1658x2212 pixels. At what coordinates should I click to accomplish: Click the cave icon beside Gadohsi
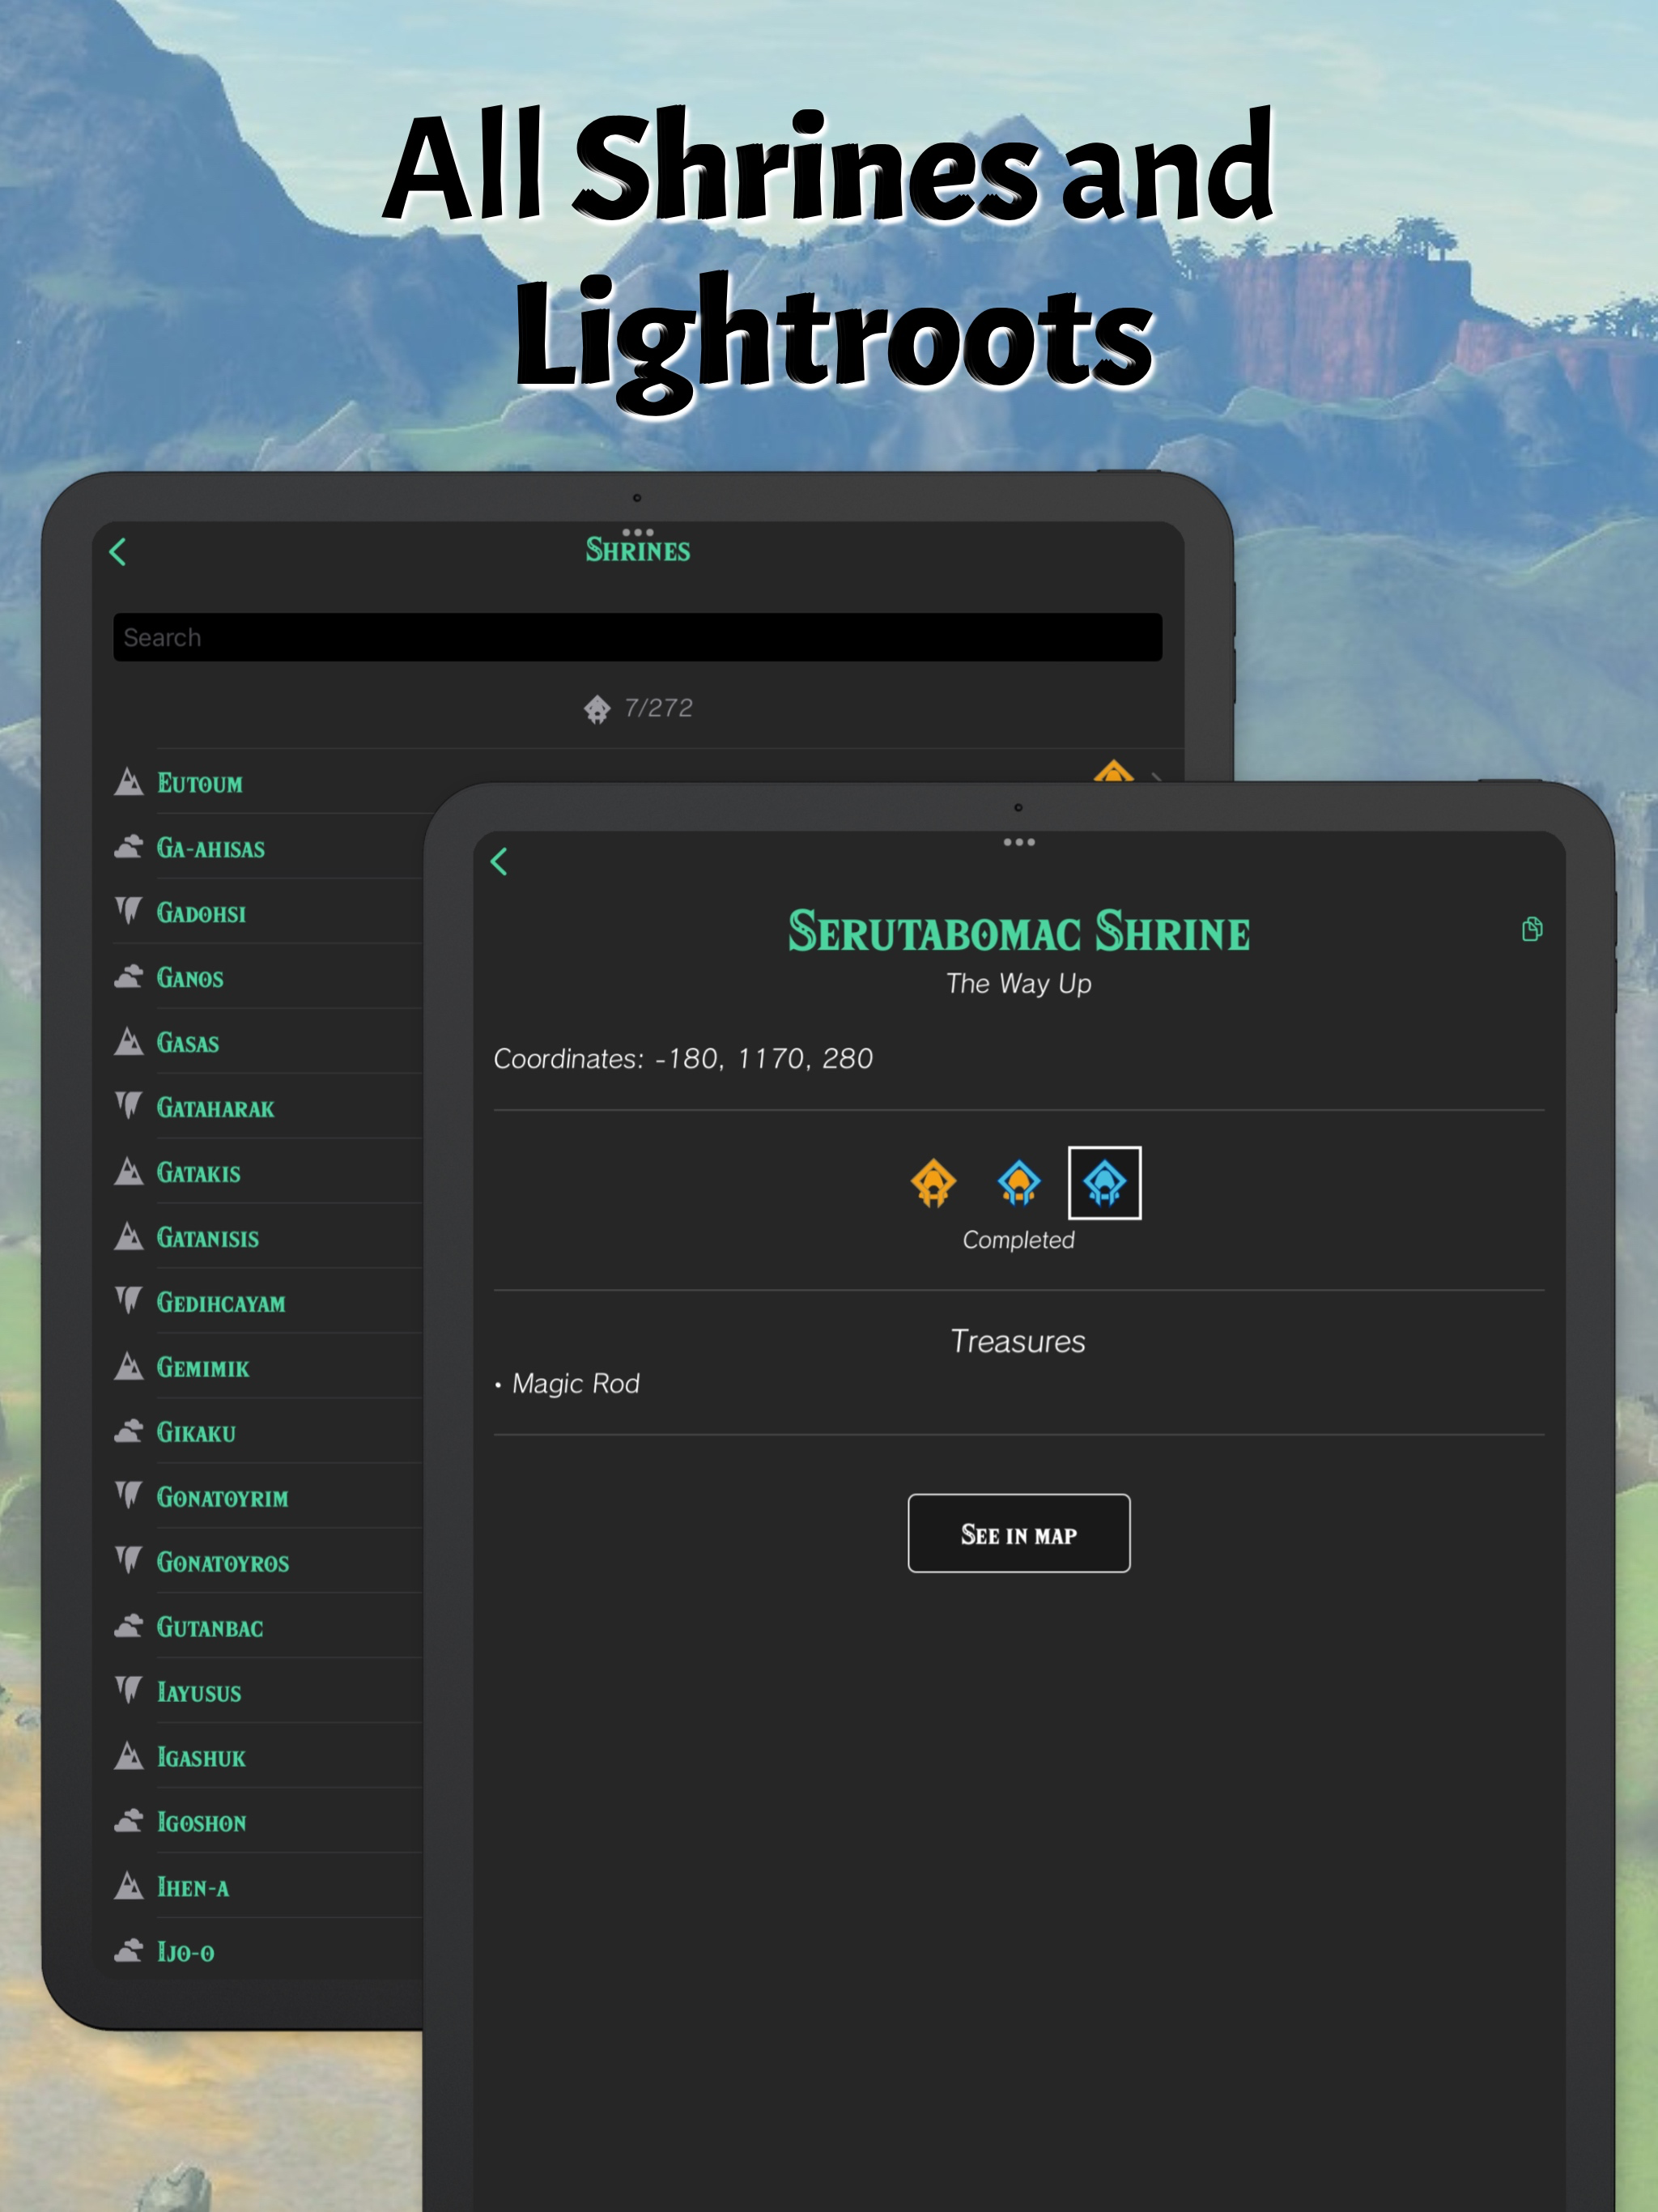(128, 911)
